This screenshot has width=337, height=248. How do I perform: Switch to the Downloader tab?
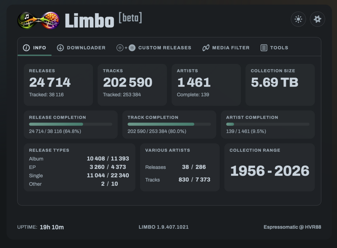[x=81, y=48]
